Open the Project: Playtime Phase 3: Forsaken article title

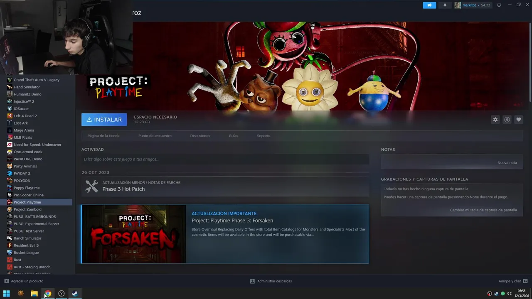(232, 221)
